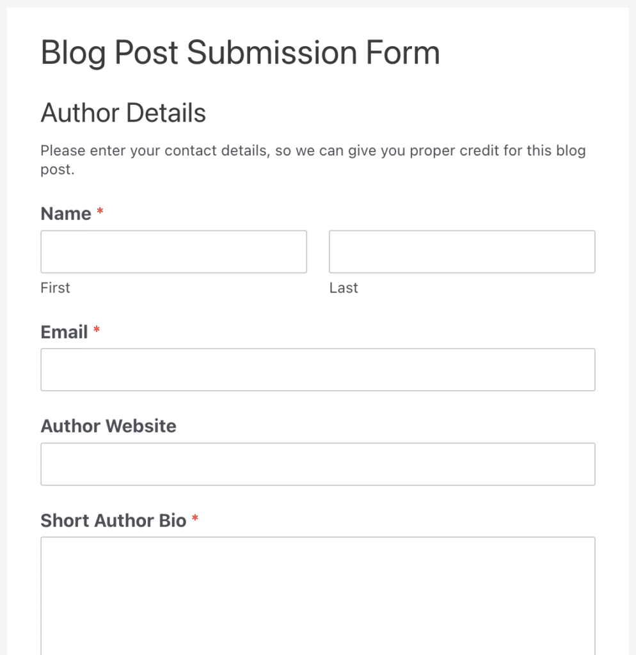Click inside the First name input field

coord(173,251)
